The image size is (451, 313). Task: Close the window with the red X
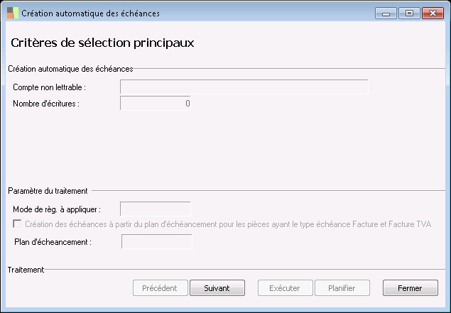431,13
